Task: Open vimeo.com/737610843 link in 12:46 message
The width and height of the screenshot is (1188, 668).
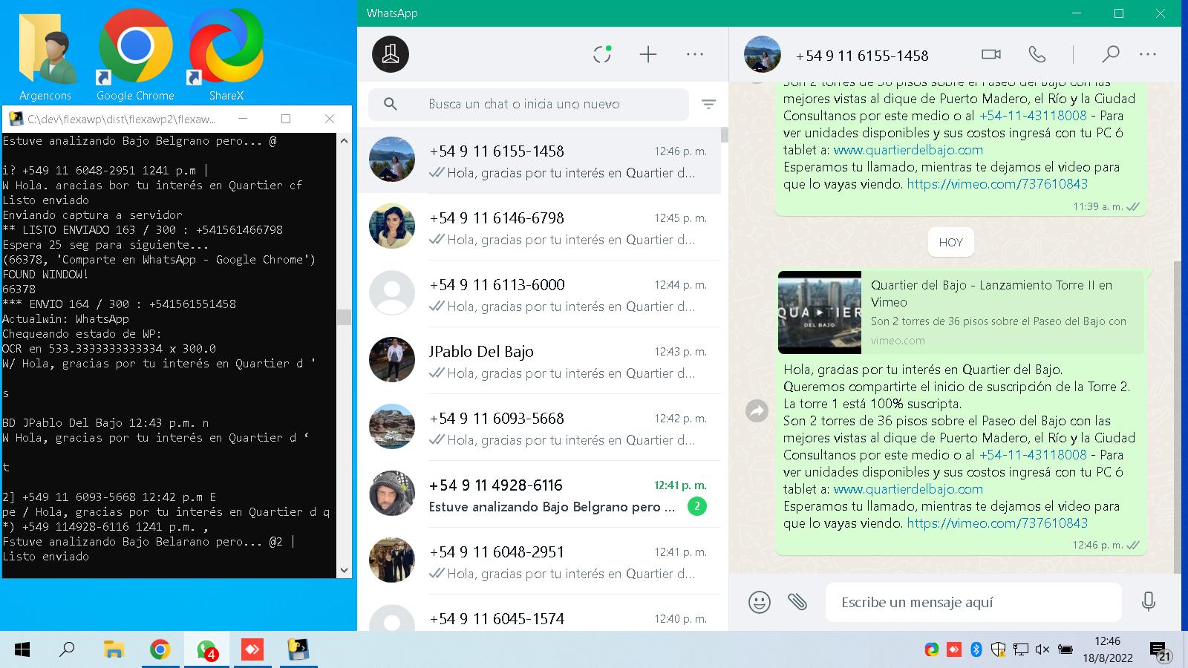Action: pyautogui.click(x=997, y=523)
